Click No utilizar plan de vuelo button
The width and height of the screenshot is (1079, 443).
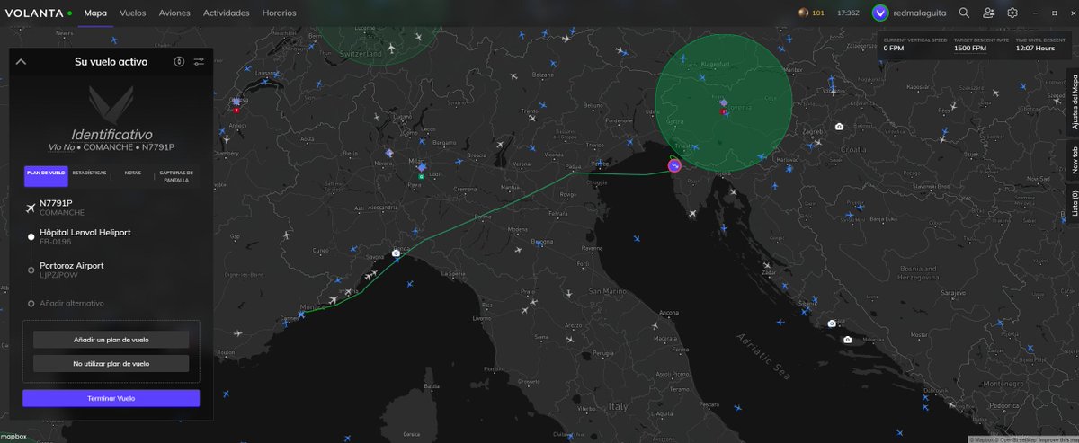pos(111,364)
